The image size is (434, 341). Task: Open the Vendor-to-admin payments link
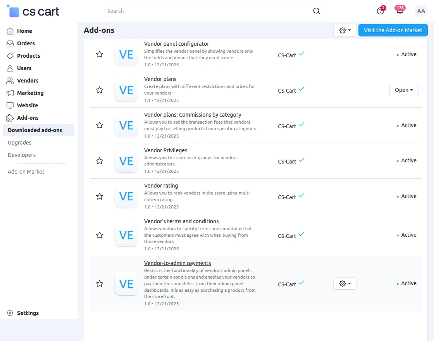177,263
